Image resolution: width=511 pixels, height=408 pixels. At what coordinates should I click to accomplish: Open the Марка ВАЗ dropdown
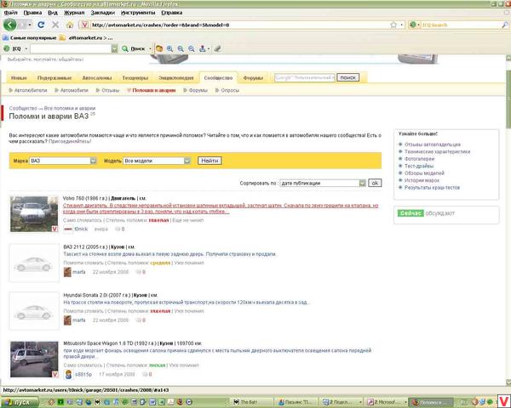[x=63, y=161]
